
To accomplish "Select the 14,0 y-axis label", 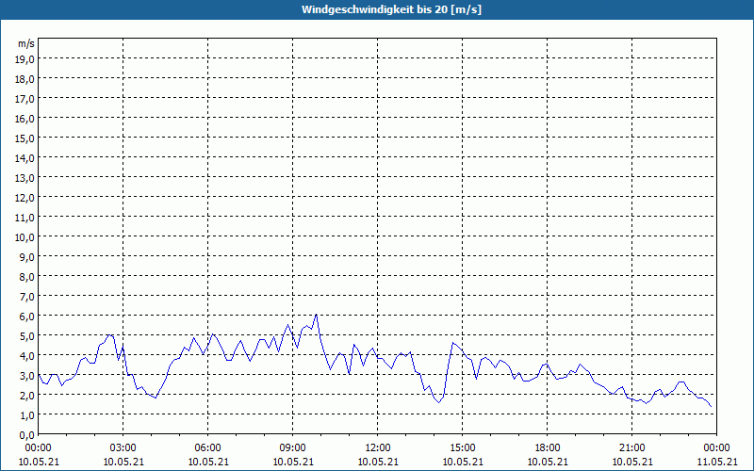I will (25, 157).
